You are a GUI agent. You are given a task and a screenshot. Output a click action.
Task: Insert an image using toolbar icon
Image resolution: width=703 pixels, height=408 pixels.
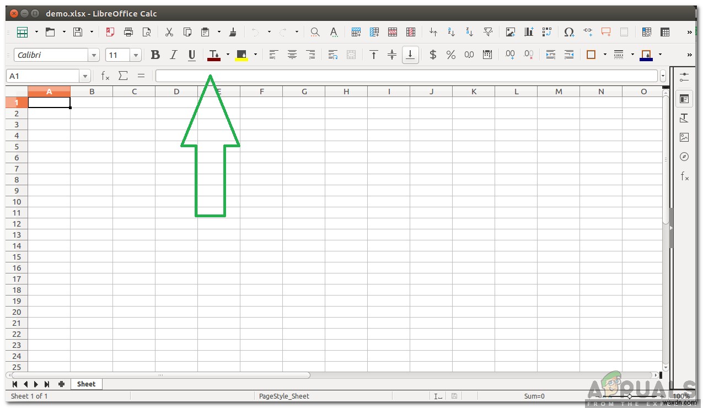coord(511,32)
